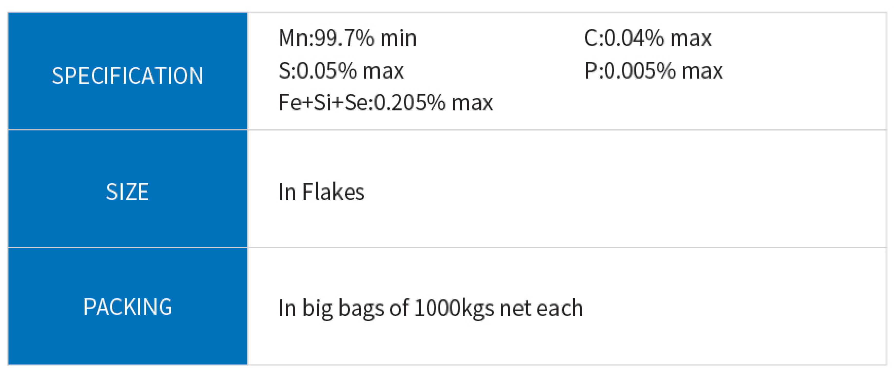
Task: Click the word SPECIFICATION in blue cell
Action: [127, 76]
